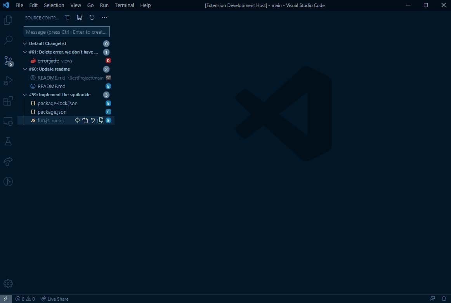Click the red D status badge on error.jade
Image resolution: width=451 pixels, height=303 pixels.
pyautogui.click(x=108, y=61)
